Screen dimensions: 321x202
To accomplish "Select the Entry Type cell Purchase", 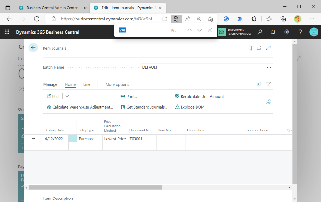I will point(90,139).
